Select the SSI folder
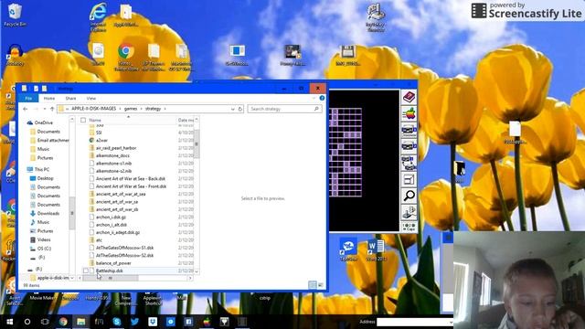Screen dimensions: 585x329 [99, 133]
